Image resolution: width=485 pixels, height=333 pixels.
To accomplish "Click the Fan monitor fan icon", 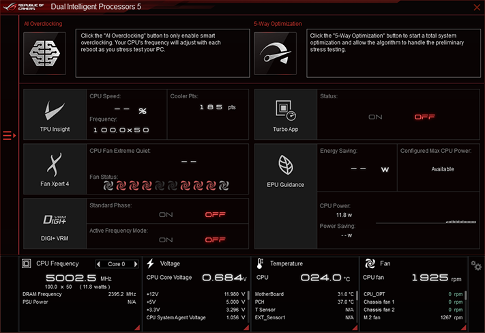I will pos(370,263).
